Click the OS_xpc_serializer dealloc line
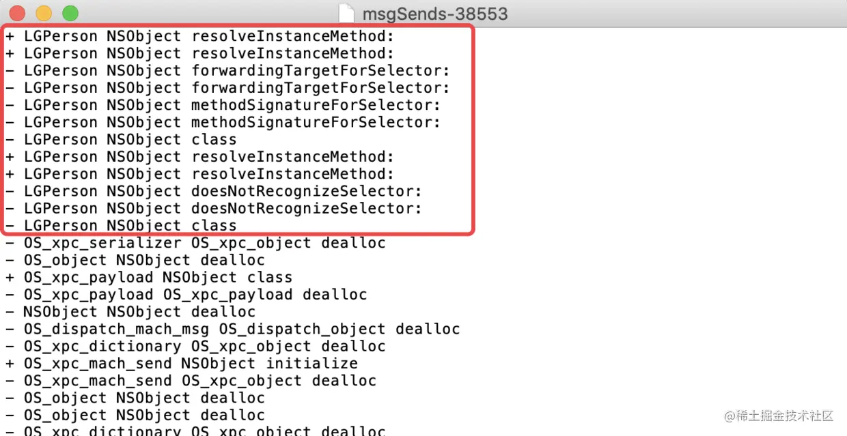 pyautogui.click(x=195, y=243)
